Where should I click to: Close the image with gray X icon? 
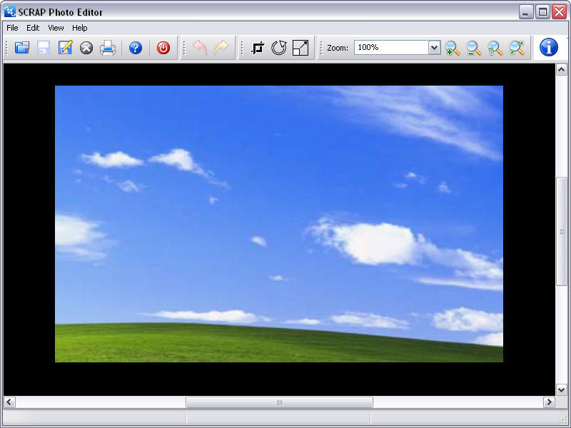(86, 48)
